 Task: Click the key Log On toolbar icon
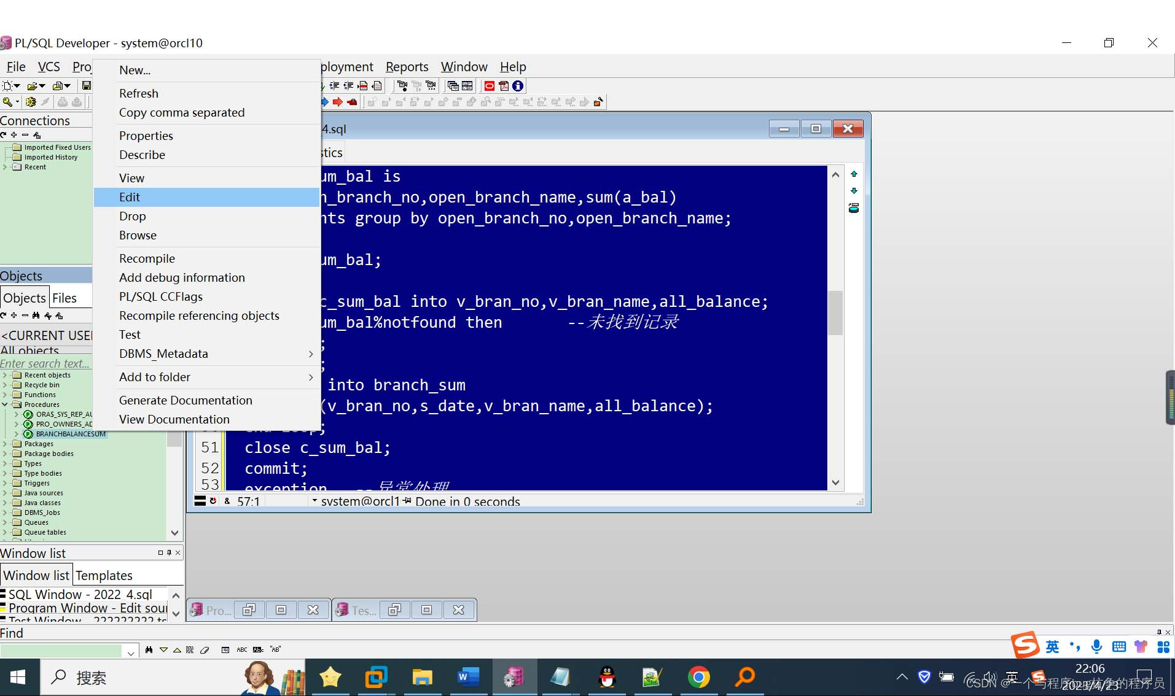[x=7, y=102]
